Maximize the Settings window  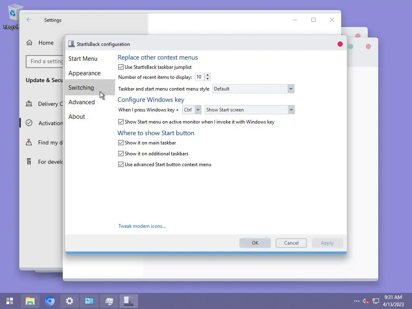(313, 20)
